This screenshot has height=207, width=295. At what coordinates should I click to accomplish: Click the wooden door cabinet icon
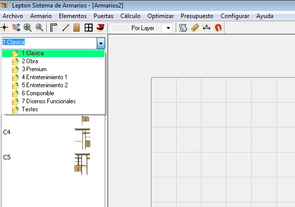click(x=77, y=28)
